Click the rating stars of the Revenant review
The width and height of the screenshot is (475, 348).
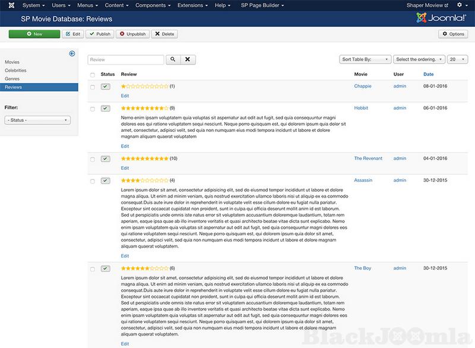click(144, 159)
